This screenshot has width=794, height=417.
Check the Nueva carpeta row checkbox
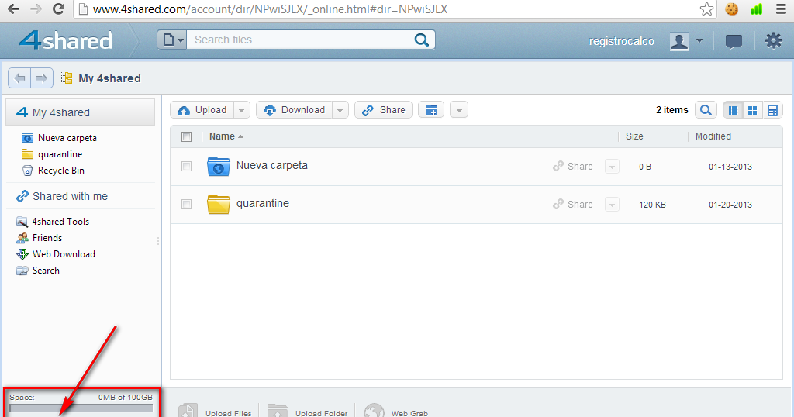[x=186, y=167]
